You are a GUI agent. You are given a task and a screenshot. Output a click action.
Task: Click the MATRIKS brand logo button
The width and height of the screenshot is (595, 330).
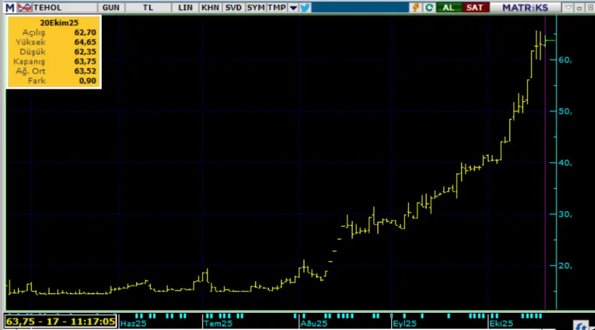tap(525, 7)
